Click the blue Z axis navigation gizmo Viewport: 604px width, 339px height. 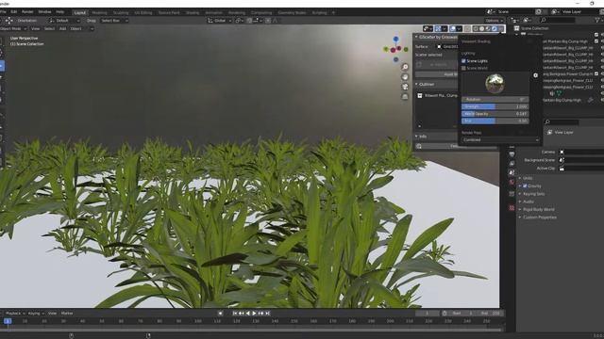click(x=395, y=40)
